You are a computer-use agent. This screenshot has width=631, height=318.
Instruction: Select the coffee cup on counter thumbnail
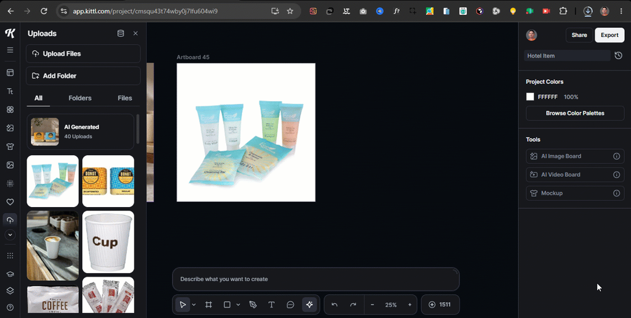click(x=53, y=245)
